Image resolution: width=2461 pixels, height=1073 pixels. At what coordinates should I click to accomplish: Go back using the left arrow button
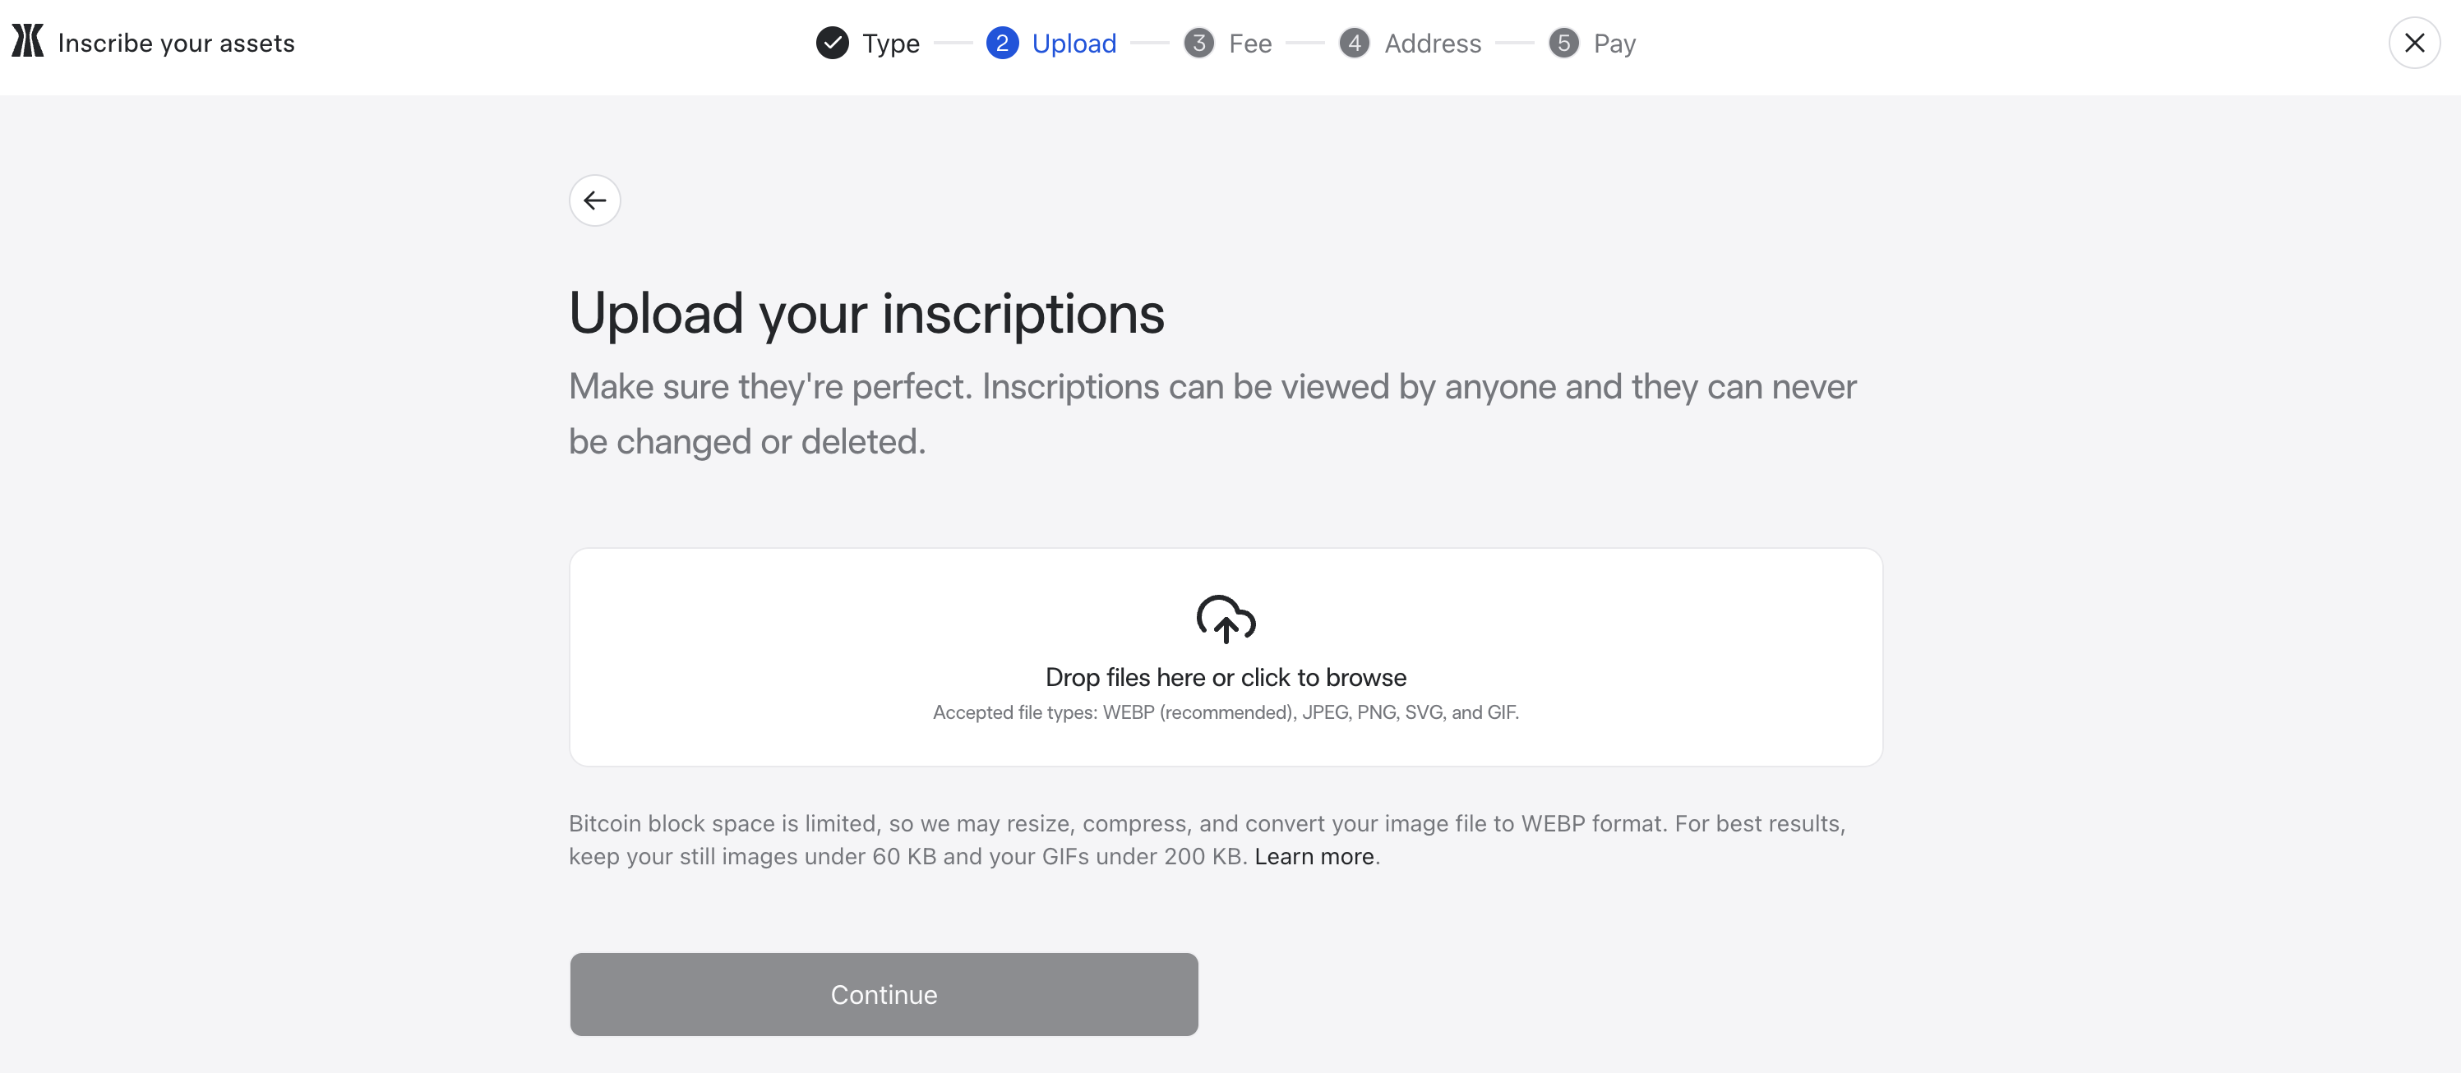tap(594, 200)
